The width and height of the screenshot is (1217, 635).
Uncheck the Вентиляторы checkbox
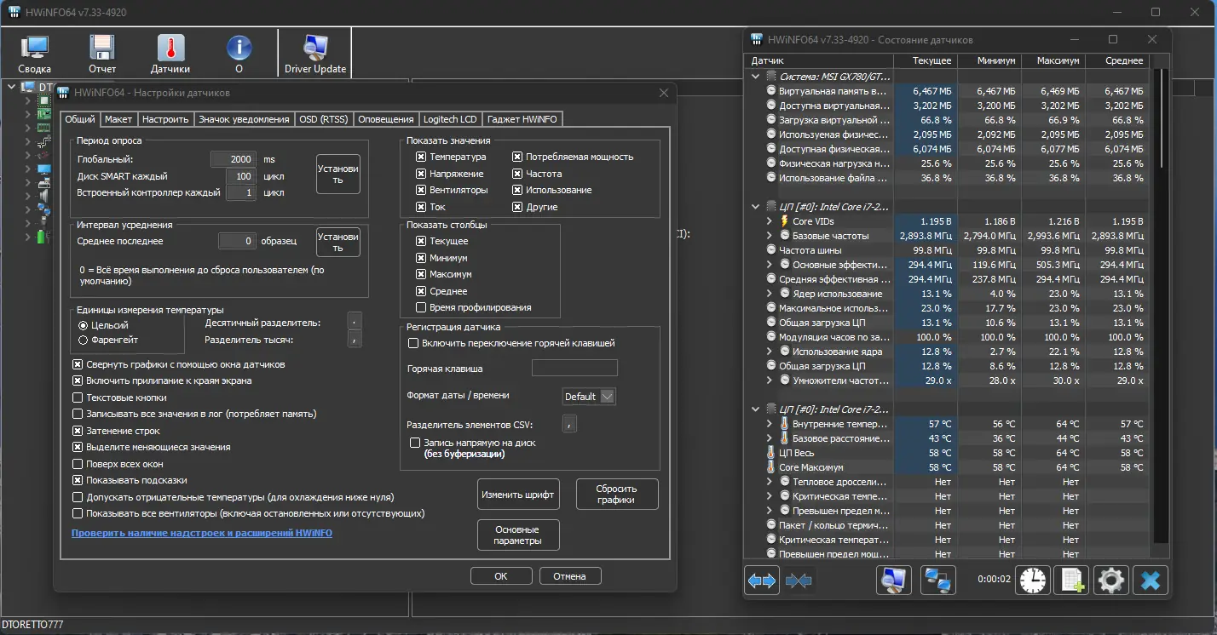[x=421, y=190]
